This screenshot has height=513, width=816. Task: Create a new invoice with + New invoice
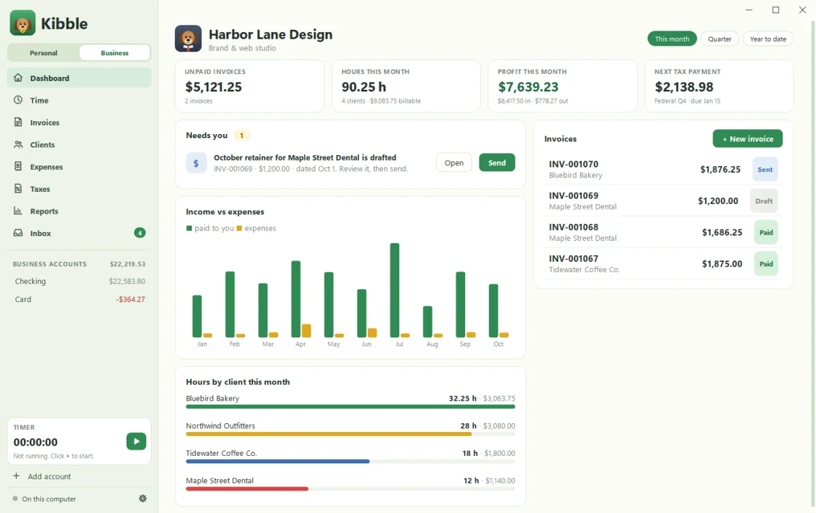coord(747,139)
